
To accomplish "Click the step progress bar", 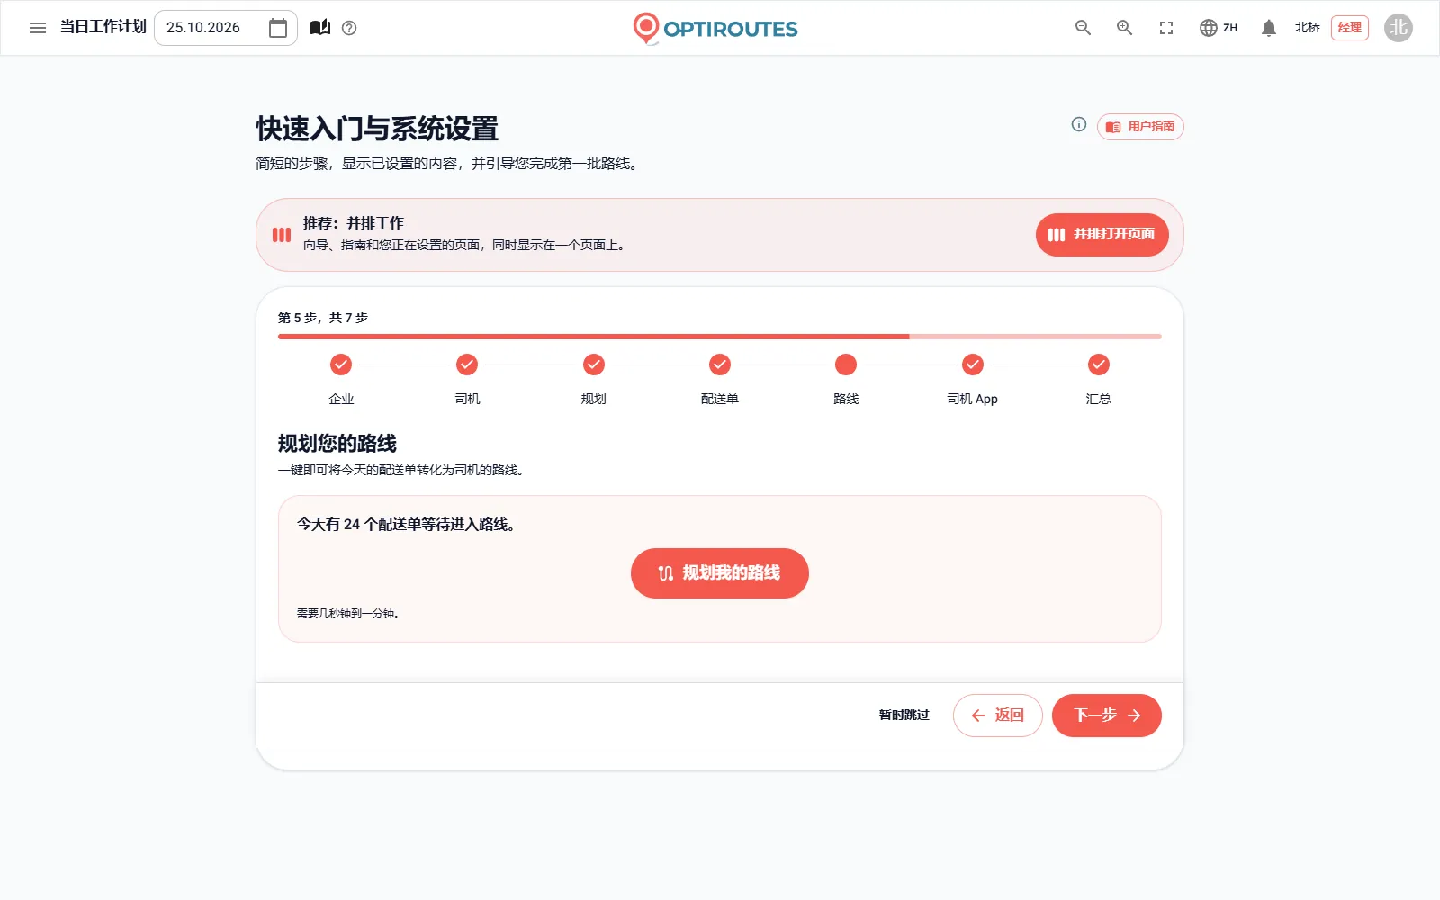I will (720, 337).
